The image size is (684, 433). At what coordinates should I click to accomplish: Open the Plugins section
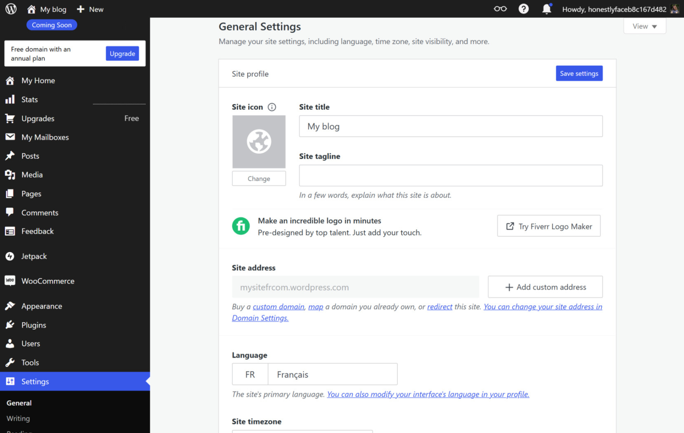click(33, 325)
